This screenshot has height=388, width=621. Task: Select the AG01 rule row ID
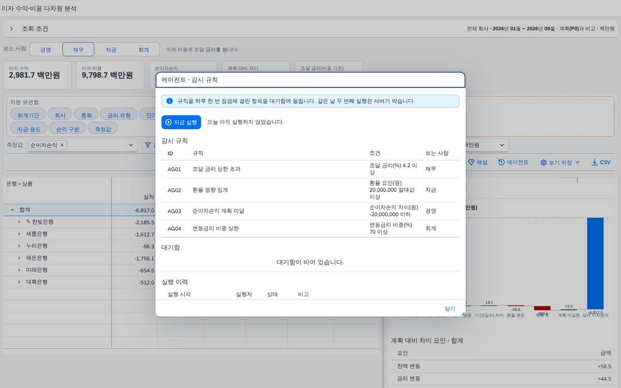click(174, 169)
